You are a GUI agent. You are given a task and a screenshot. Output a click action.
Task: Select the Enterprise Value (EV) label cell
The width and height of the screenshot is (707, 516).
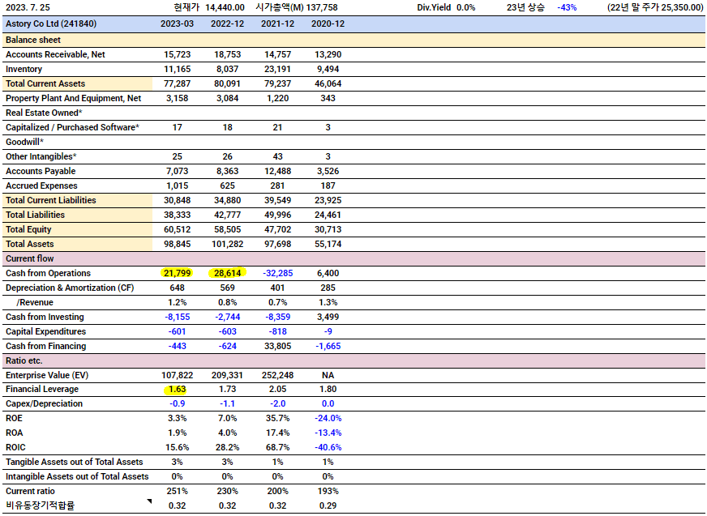(x=47, y=375)
